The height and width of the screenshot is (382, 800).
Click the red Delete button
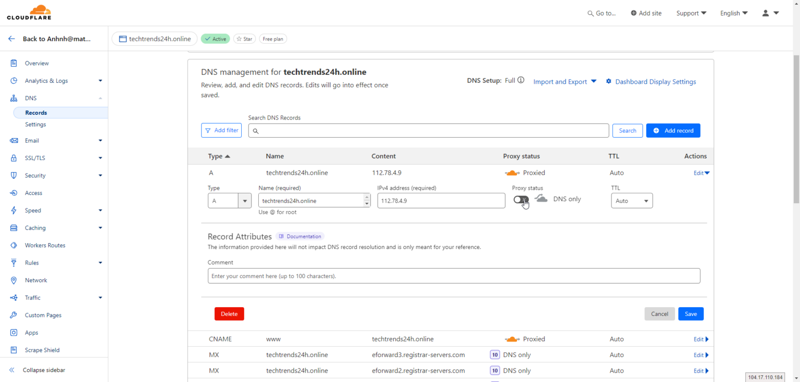[229, 314]
